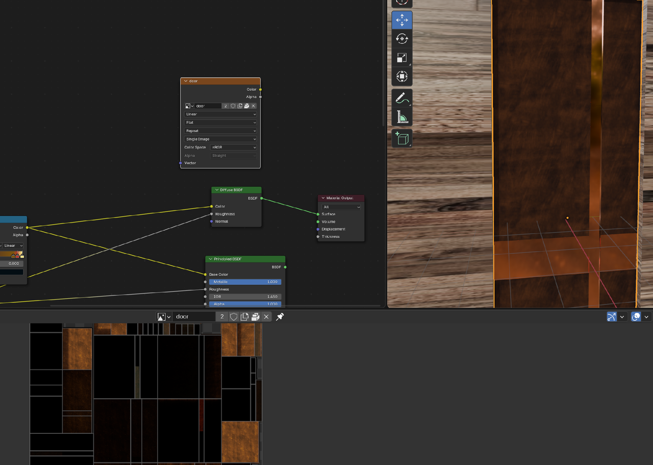Image resolution: width=653 pixels, height=465 pixels.
Task: Open image from file in image editor header
Action: (256, 316)
